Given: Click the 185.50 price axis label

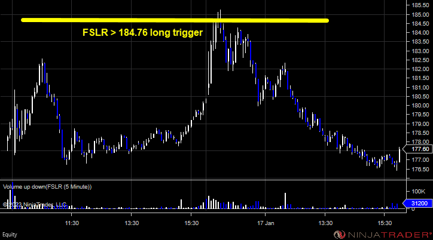Looking at the screenshot, I should click(x=420, y=5).
